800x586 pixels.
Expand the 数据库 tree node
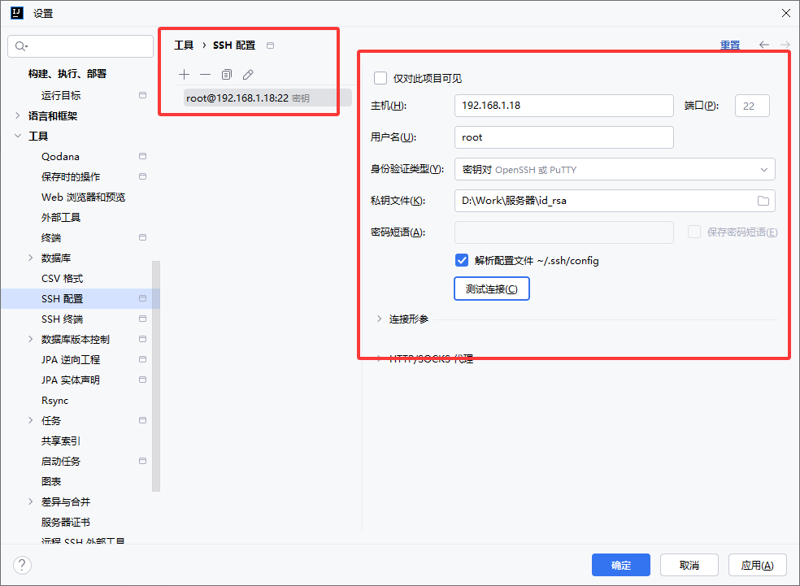click(31, 258)
